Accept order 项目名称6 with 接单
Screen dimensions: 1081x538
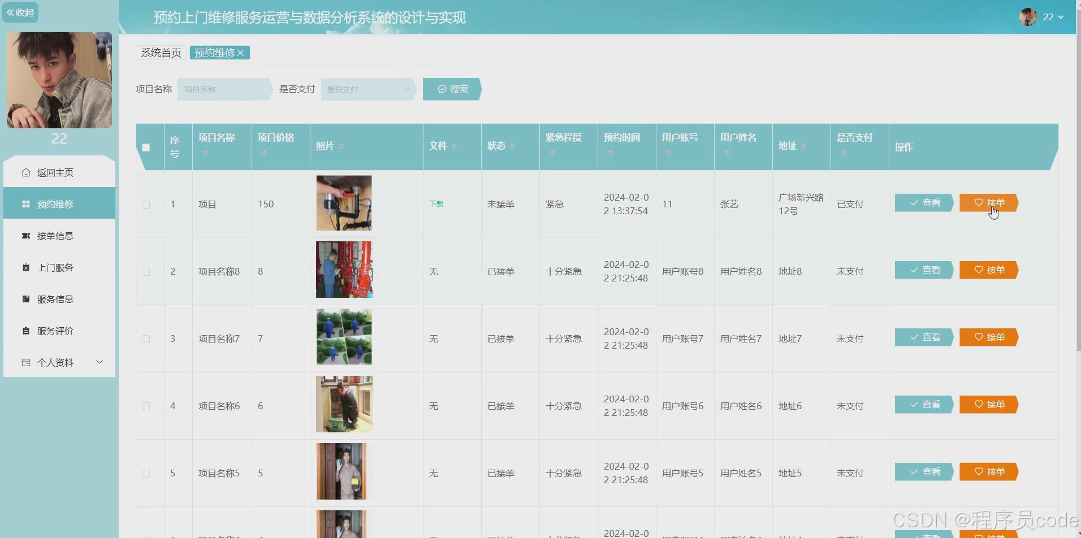tap(989, 405)
